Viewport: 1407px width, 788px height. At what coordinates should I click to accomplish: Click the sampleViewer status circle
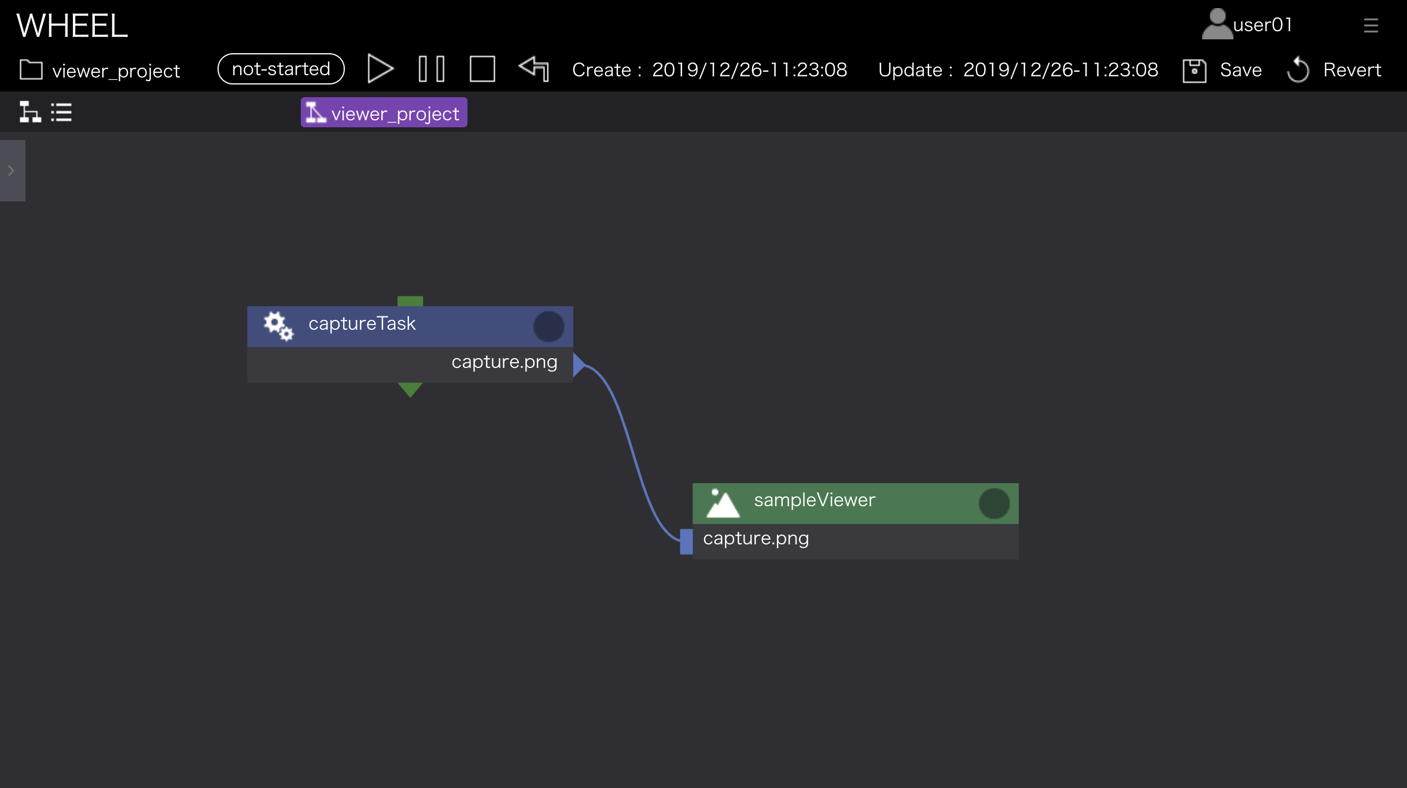(x=994, y=503)
